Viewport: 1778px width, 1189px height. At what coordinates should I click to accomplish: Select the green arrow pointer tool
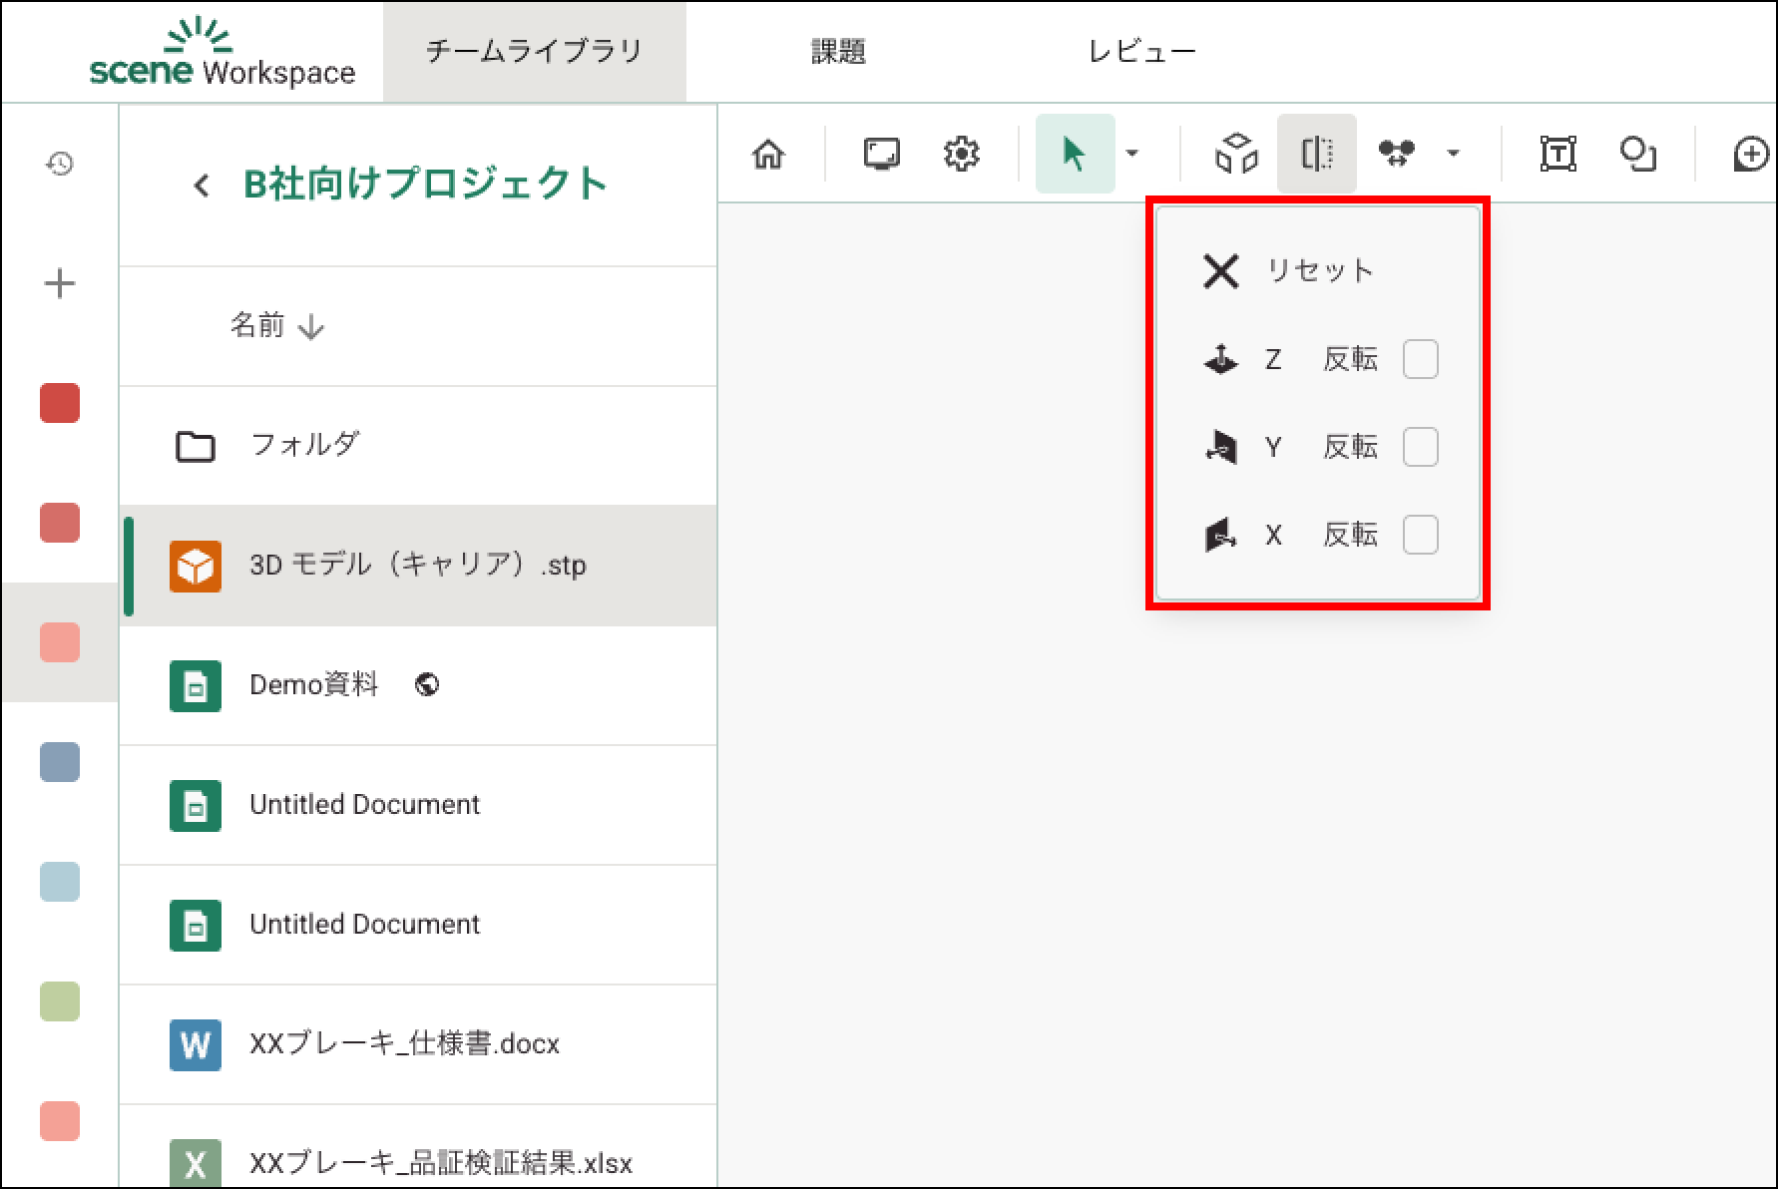click(x=1074, y=155)
